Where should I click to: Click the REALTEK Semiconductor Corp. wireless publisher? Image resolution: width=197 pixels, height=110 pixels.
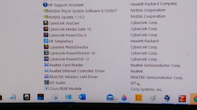point(157,77)
